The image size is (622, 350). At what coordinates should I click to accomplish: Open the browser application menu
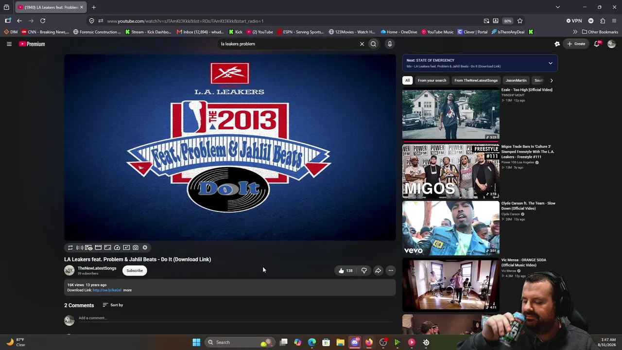pyautogui.click(x=614, y=21)
